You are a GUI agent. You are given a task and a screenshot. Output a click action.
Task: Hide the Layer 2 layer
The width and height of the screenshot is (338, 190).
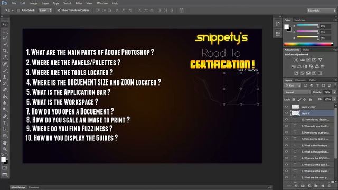[x=286, y=113]
